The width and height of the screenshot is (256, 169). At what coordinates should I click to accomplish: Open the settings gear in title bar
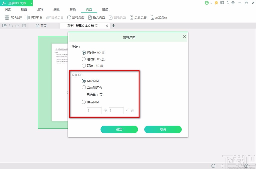click(x=233, y=3)
